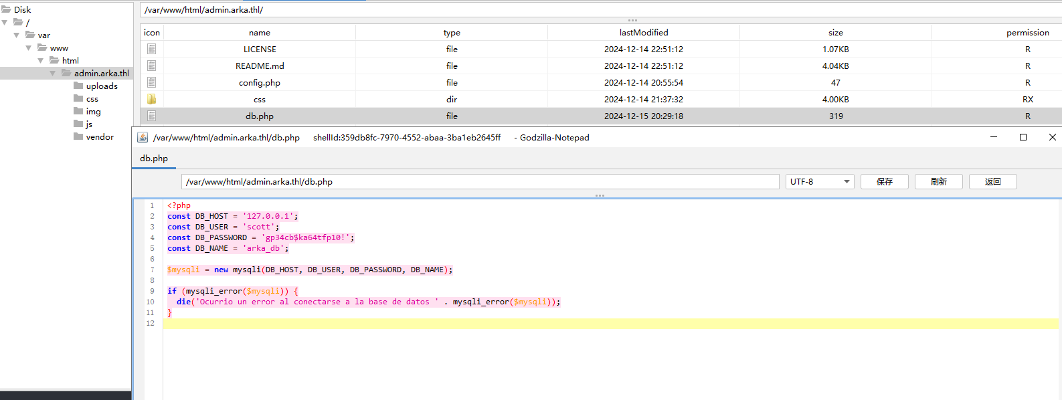This screenshot has height=400, width=1062.
Task: Click the notepad file path input field
Action: pyautogui.click(x=480, y=181)
